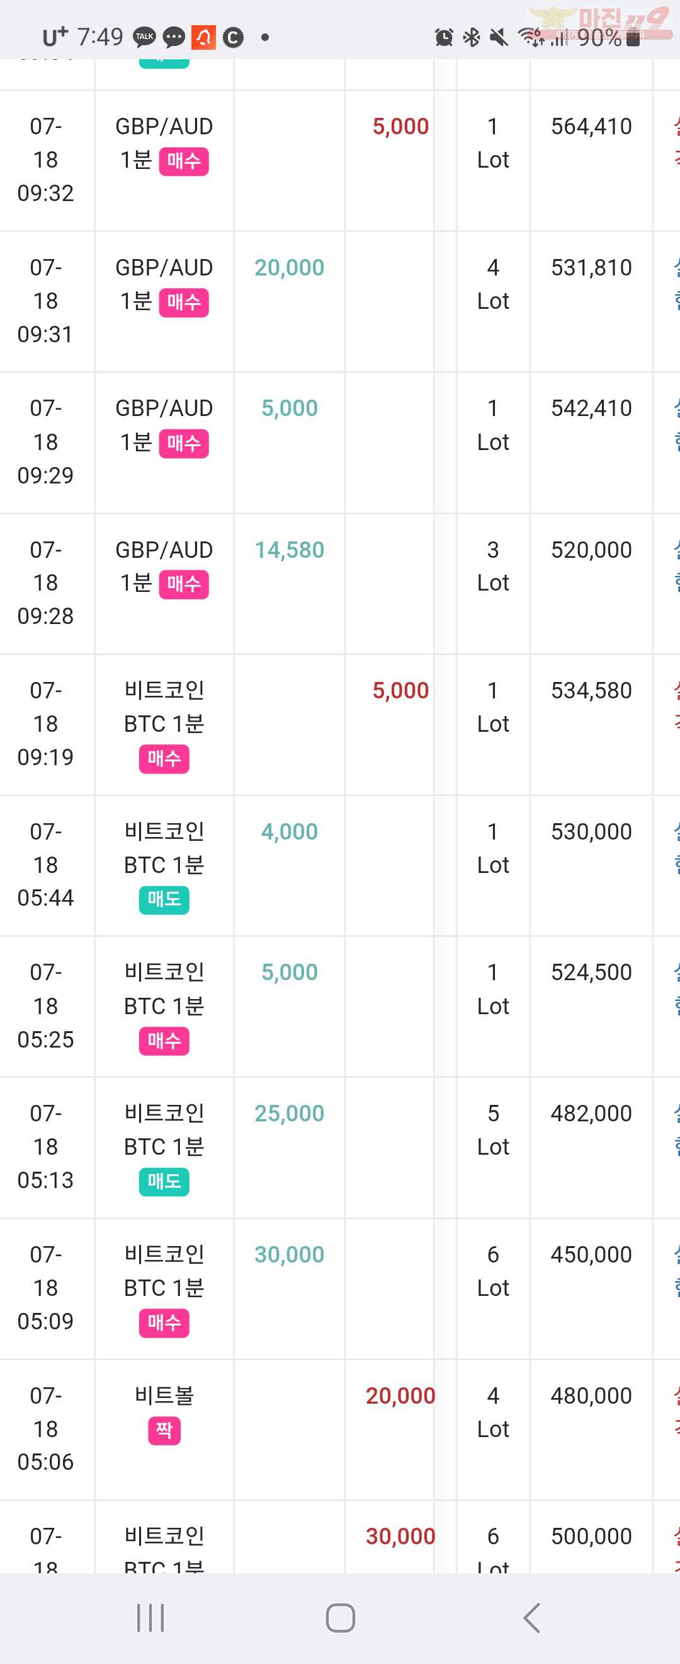The width and height of the screenshot is (680, 1664).
Task: Tap the red 5,000 loss at 09:19
Action: pyautogui.click(x=400, y=691)
